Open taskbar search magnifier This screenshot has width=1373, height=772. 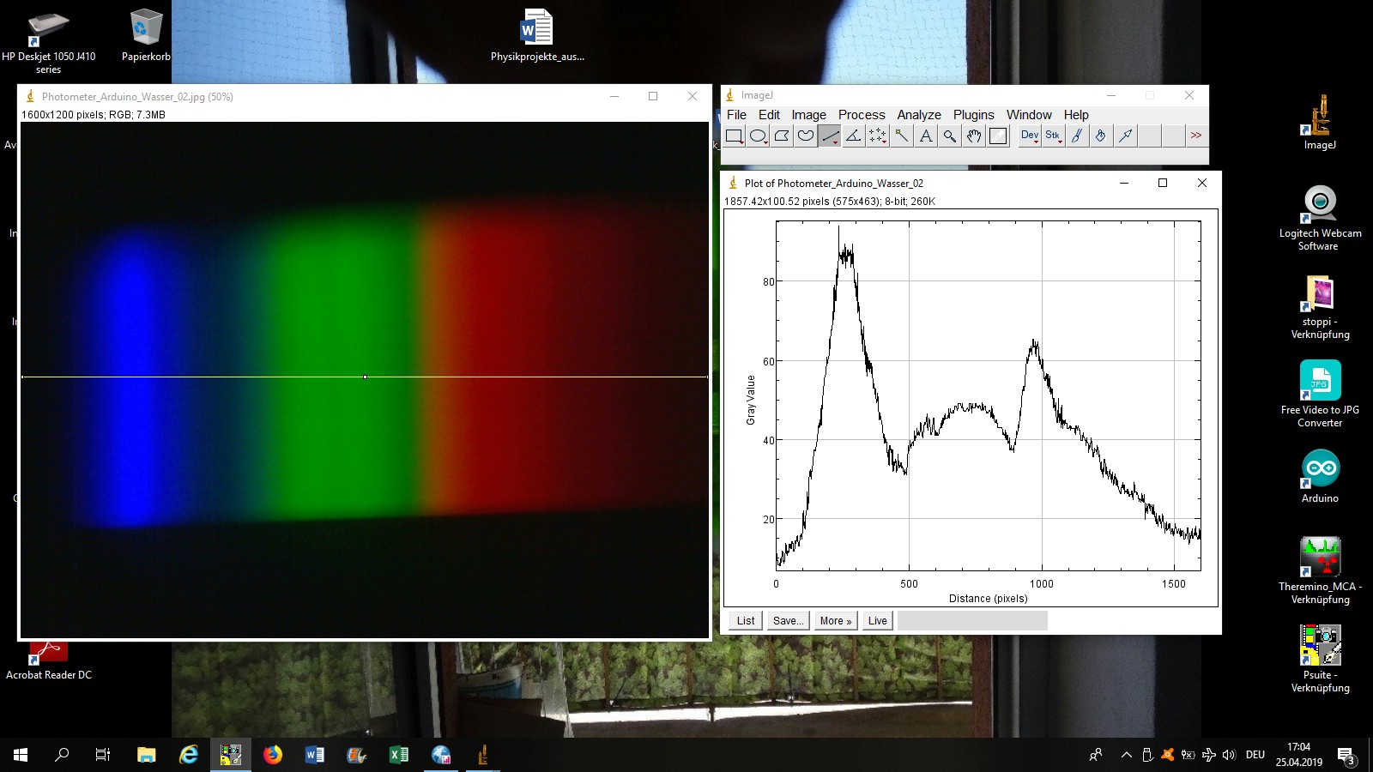(x=62, y=755)
